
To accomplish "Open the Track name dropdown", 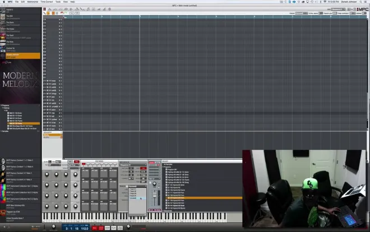I will (x=137, y=186).
